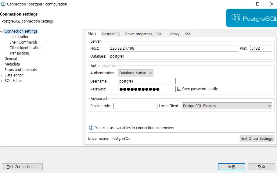Maximize the configuration window
This screenshot has width=277, height=173.
(258, 4)
